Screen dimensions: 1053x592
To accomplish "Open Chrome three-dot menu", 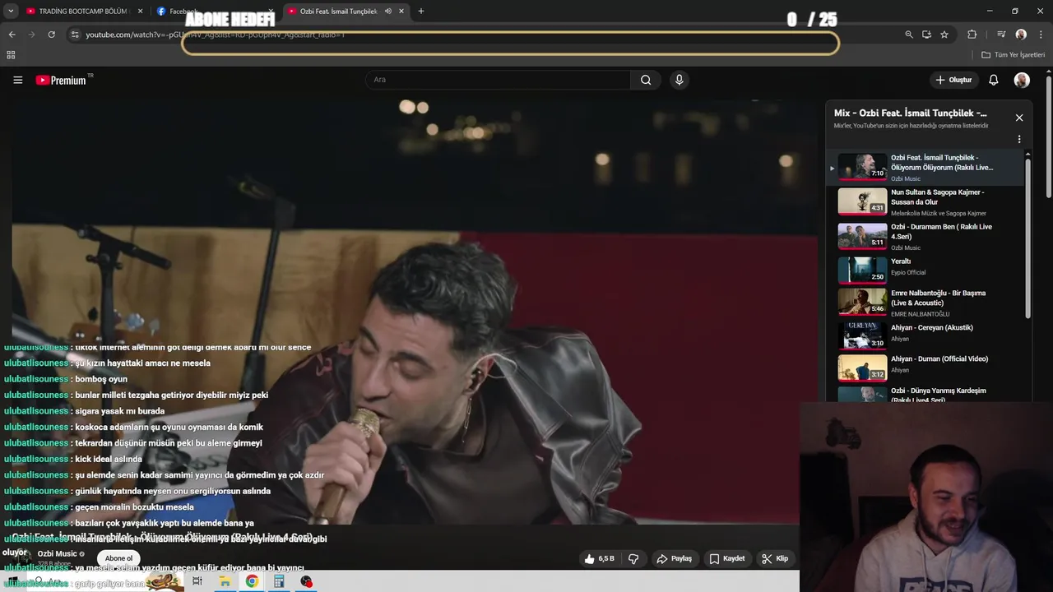I will coord(1041,35).
